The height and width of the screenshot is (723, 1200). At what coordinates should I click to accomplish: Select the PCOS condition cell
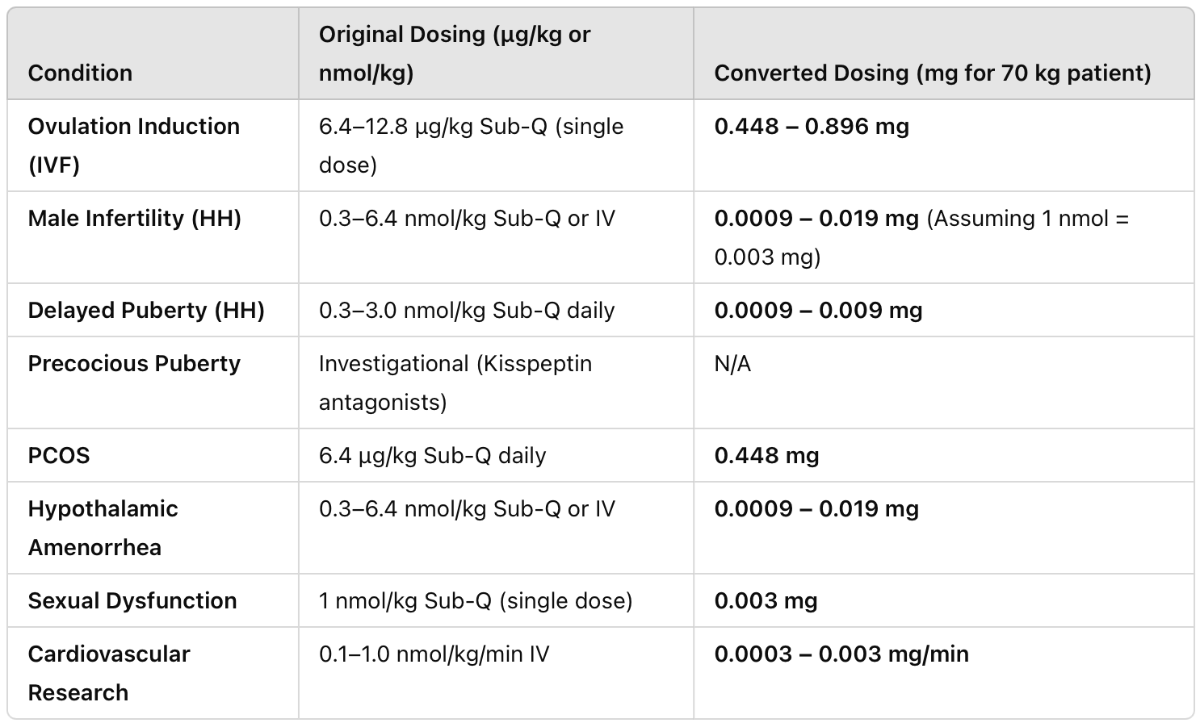coord(59,455)
